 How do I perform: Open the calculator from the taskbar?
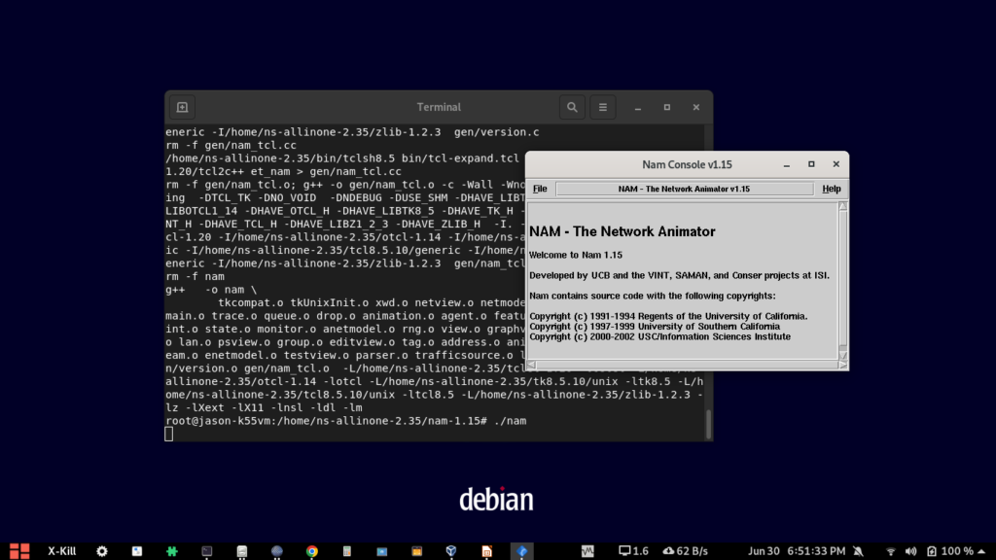pyautogui.click(x=346, y=550)
